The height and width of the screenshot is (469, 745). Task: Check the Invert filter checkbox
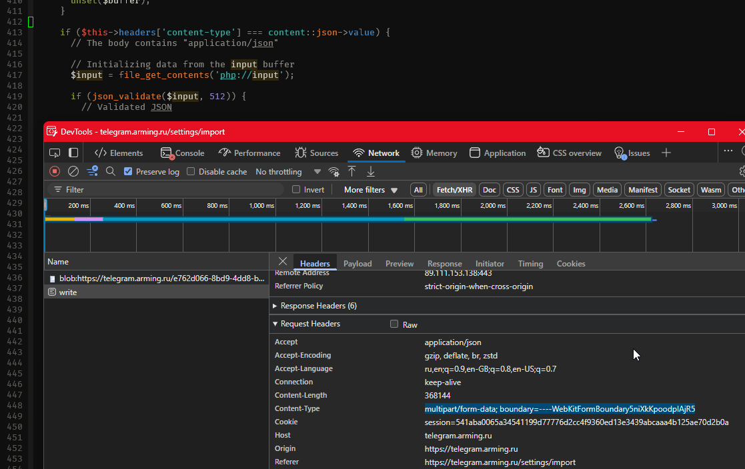click(296, 190)
